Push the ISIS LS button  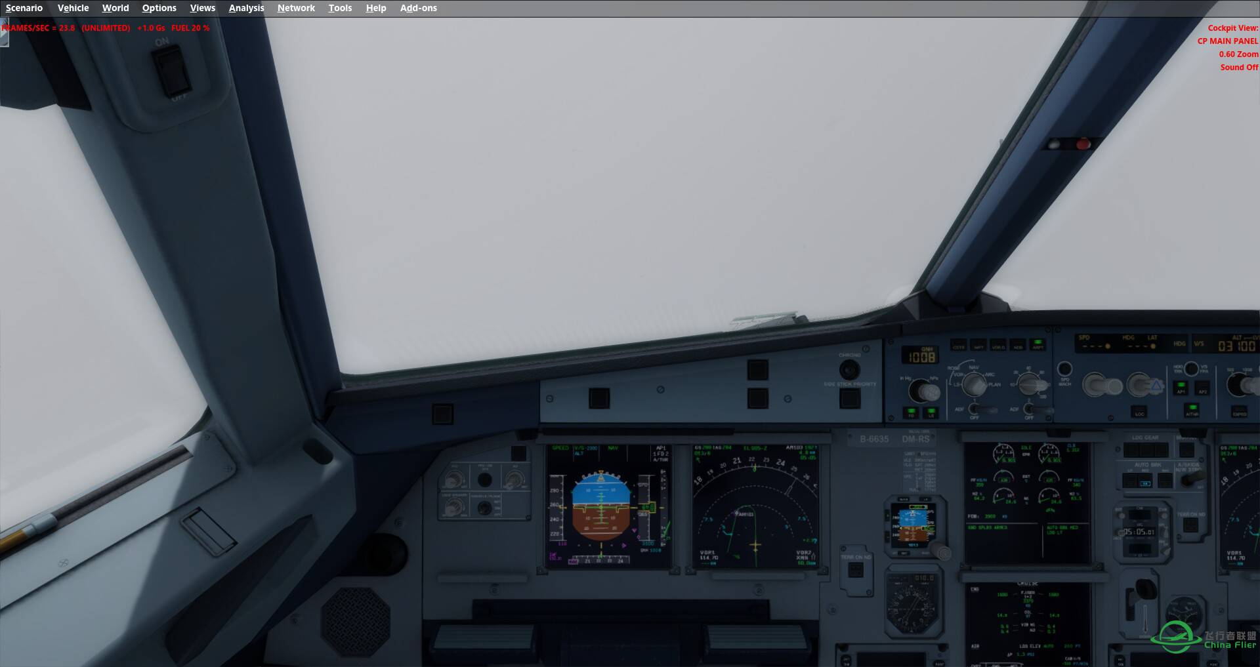(x=925, y=498)
